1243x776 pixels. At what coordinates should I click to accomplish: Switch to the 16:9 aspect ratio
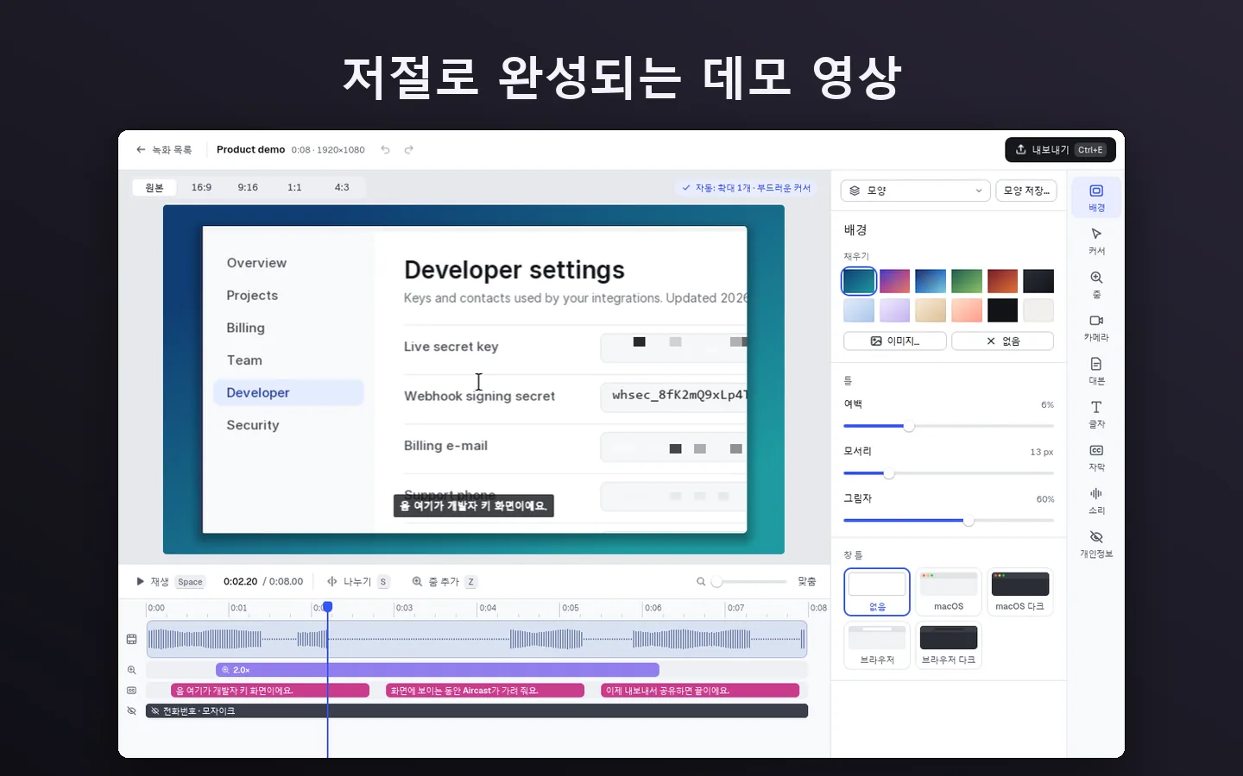click(201, 187)
